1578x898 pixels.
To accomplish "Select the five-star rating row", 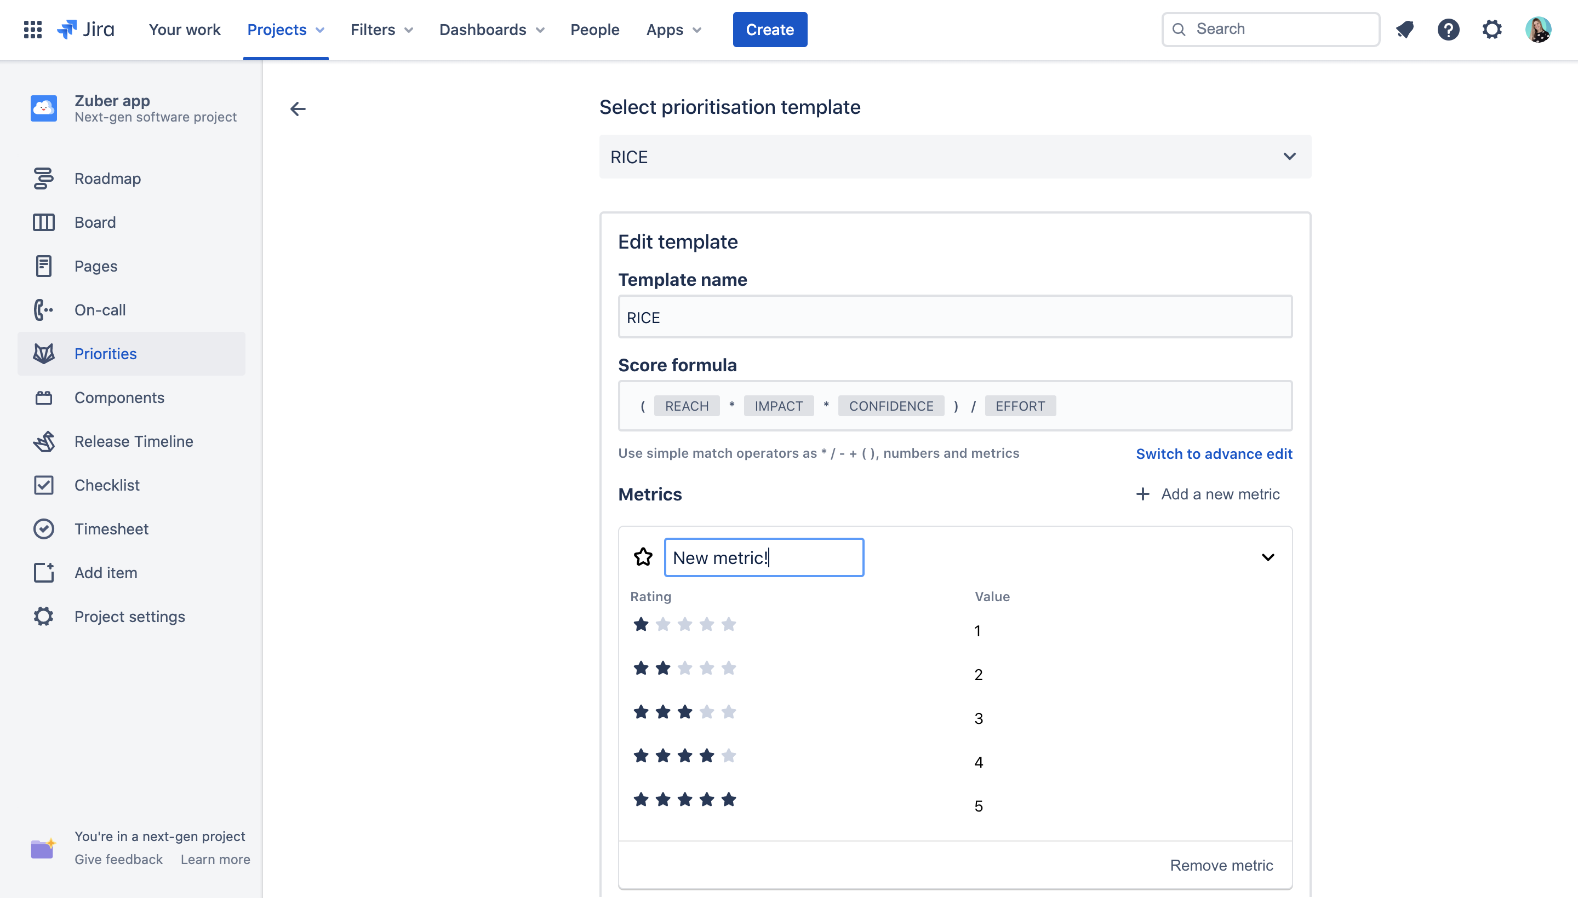I will [x=684, y=800].
